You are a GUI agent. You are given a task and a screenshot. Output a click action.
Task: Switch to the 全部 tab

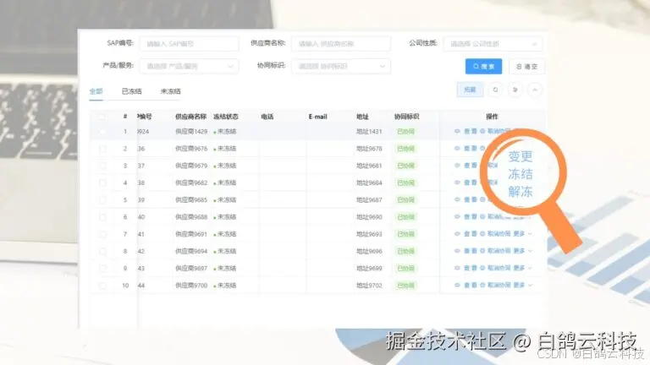[x=96, y=91]
